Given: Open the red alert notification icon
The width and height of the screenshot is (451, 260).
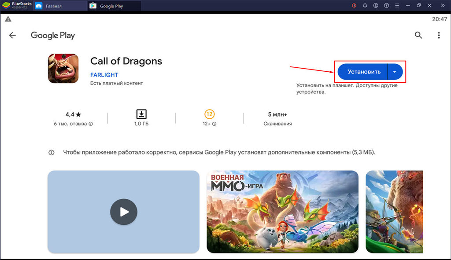Looking at the screenshot, I should 354,5.
